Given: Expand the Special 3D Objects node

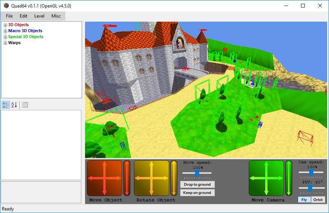Looking at the screenshot, I should [x=5, y=37].
